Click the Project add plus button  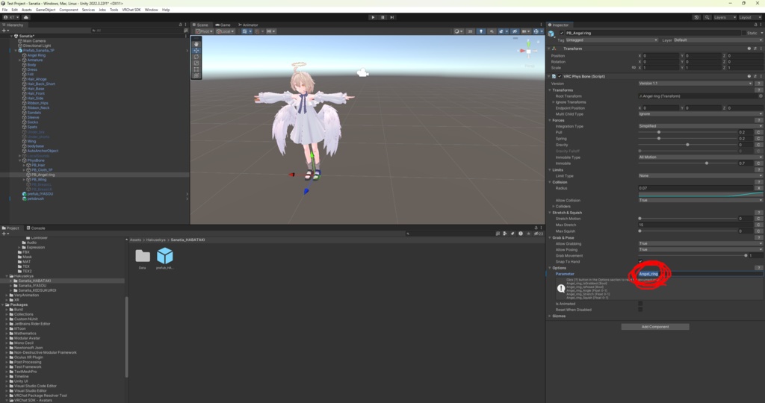point(4,234)
